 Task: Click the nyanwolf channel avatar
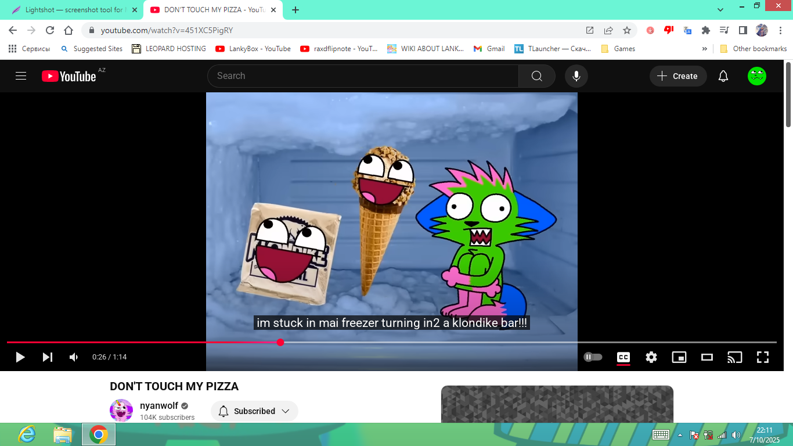[x=121, y=411]
